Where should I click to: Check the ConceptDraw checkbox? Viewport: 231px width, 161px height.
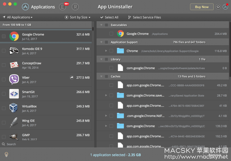(x=4, y=65)
